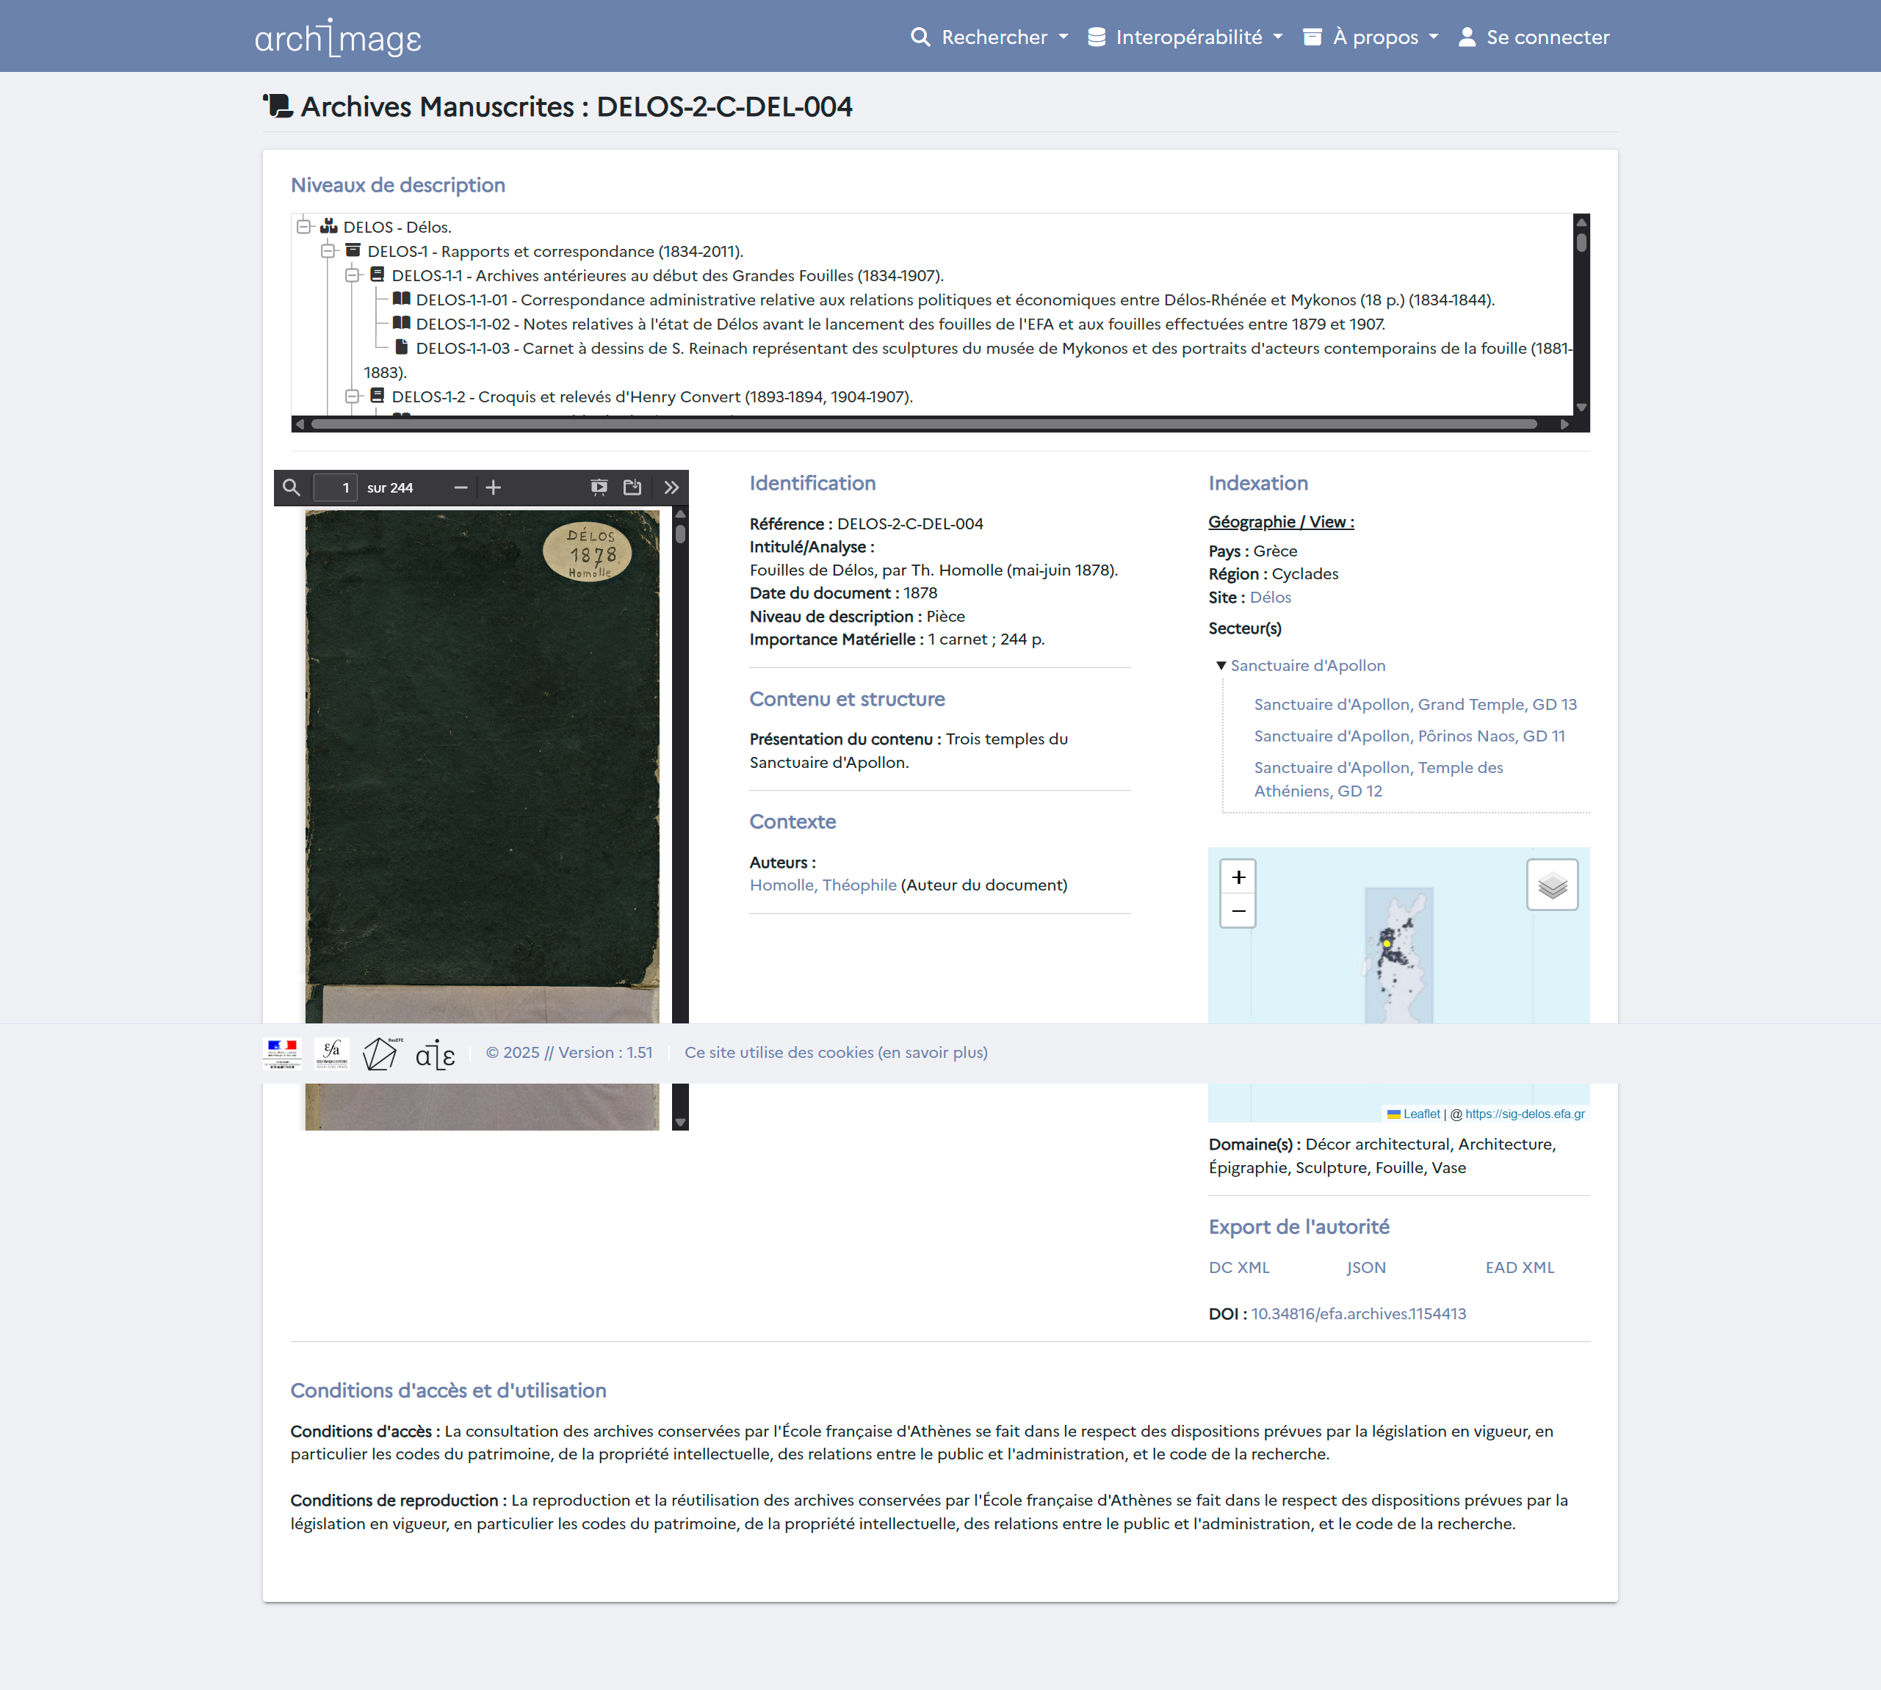Collapse the Sanctuaire d'Apollon sector list

(1221, 666)
